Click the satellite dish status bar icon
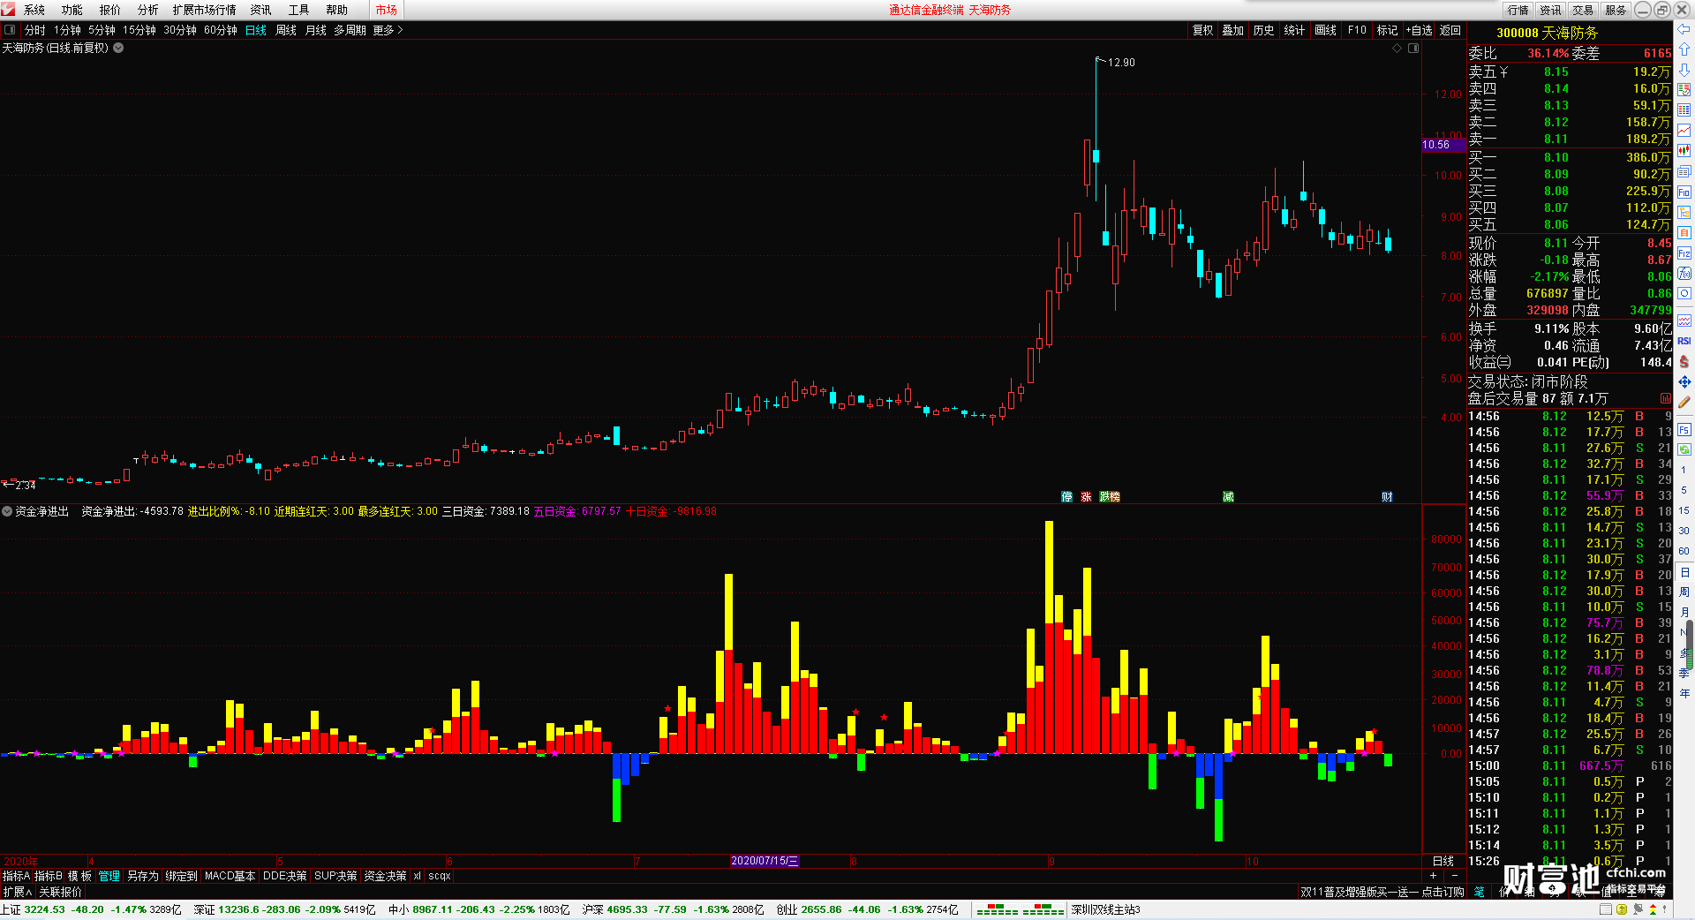The height and width of the screenshot is (920, 1695). point(1638,909)
